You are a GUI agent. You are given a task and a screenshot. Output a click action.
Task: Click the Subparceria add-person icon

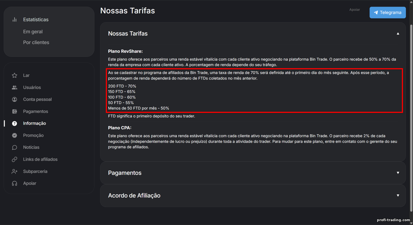click(15, 171)
